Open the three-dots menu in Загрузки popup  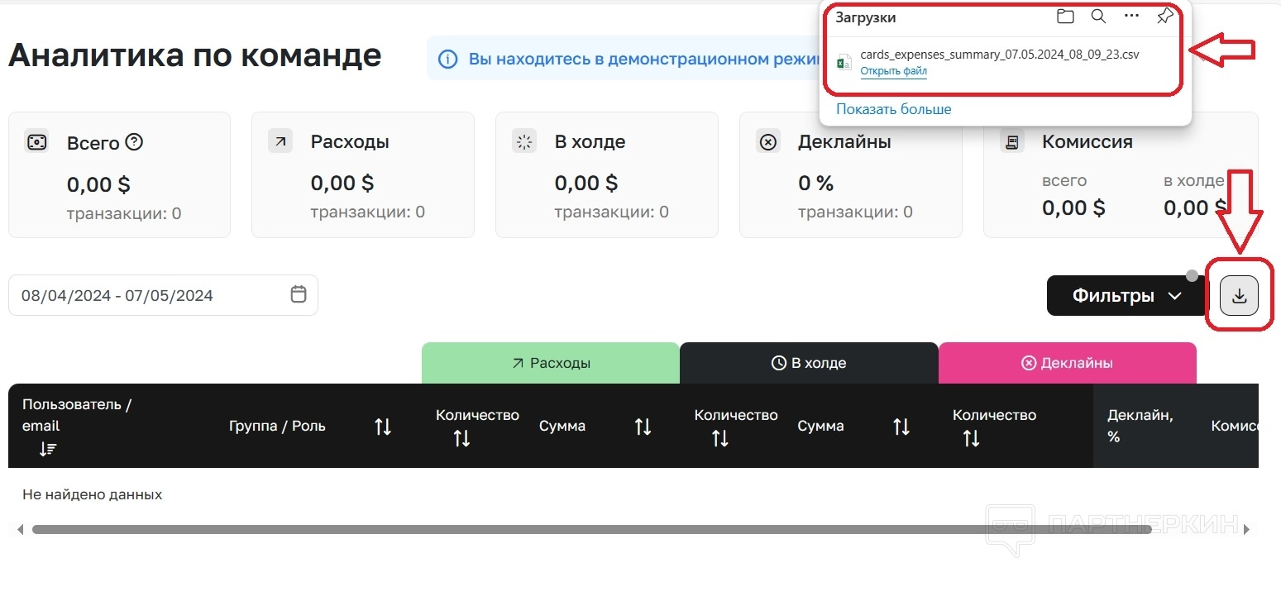pyautogui.click(x=1132, y=16)
